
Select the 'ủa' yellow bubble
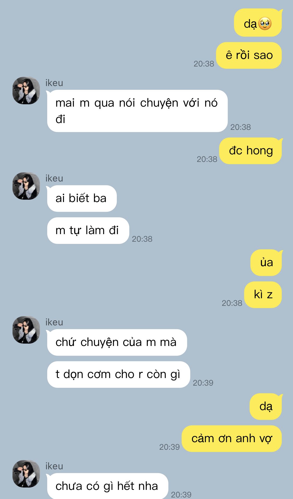point(266,263)
